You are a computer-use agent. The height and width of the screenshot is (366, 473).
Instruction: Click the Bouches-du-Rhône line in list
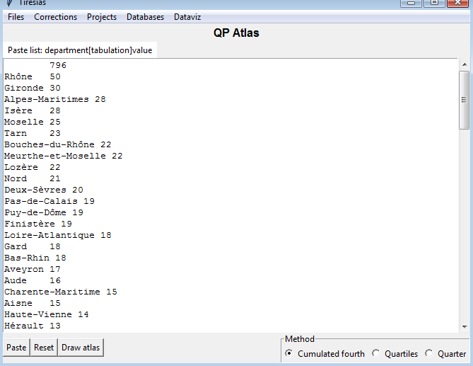click(x=57, y=144)
